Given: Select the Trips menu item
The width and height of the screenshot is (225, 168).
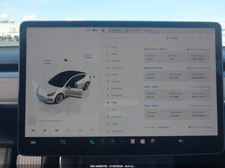Looking at the screenshot, I should 121,103.
